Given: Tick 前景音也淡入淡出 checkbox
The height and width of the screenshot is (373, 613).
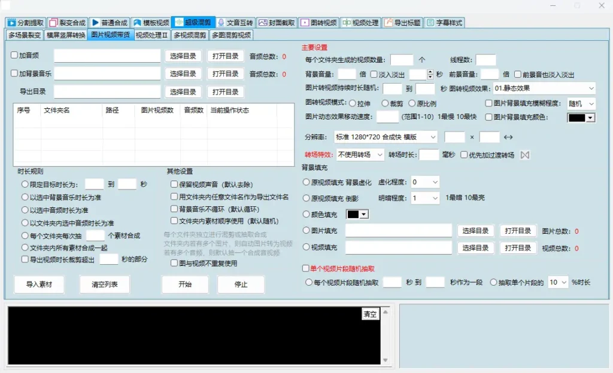Looking at the screenshot, I should tap(518, 74).
